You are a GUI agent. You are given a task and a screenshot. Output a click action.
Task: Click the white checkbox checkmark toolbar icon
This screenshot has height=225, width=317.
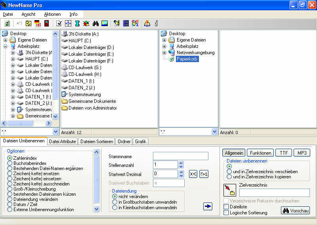point(59,23)
